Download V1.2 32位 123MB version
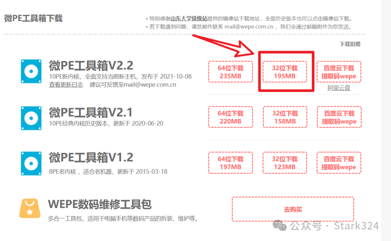 coord(285,163)
